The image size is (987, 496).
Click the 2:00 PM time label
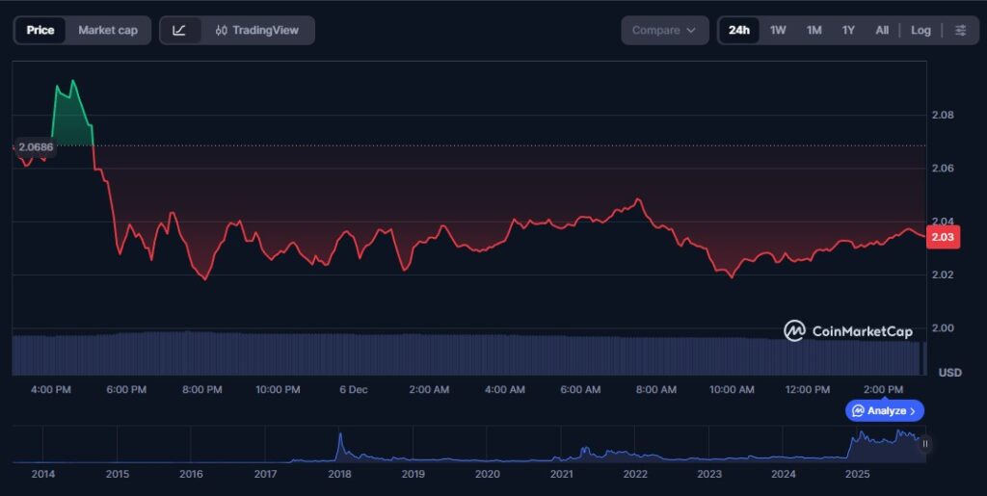pyautogui.click(x=883, y=390)
